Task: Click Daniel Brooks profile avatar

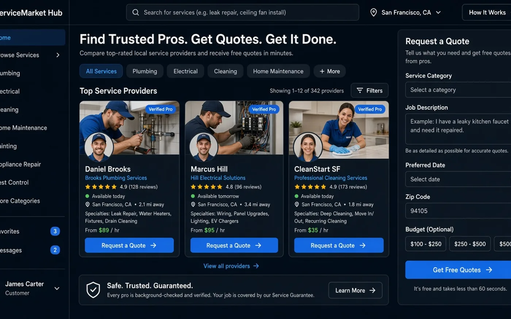Action: [x=99, y=147]
